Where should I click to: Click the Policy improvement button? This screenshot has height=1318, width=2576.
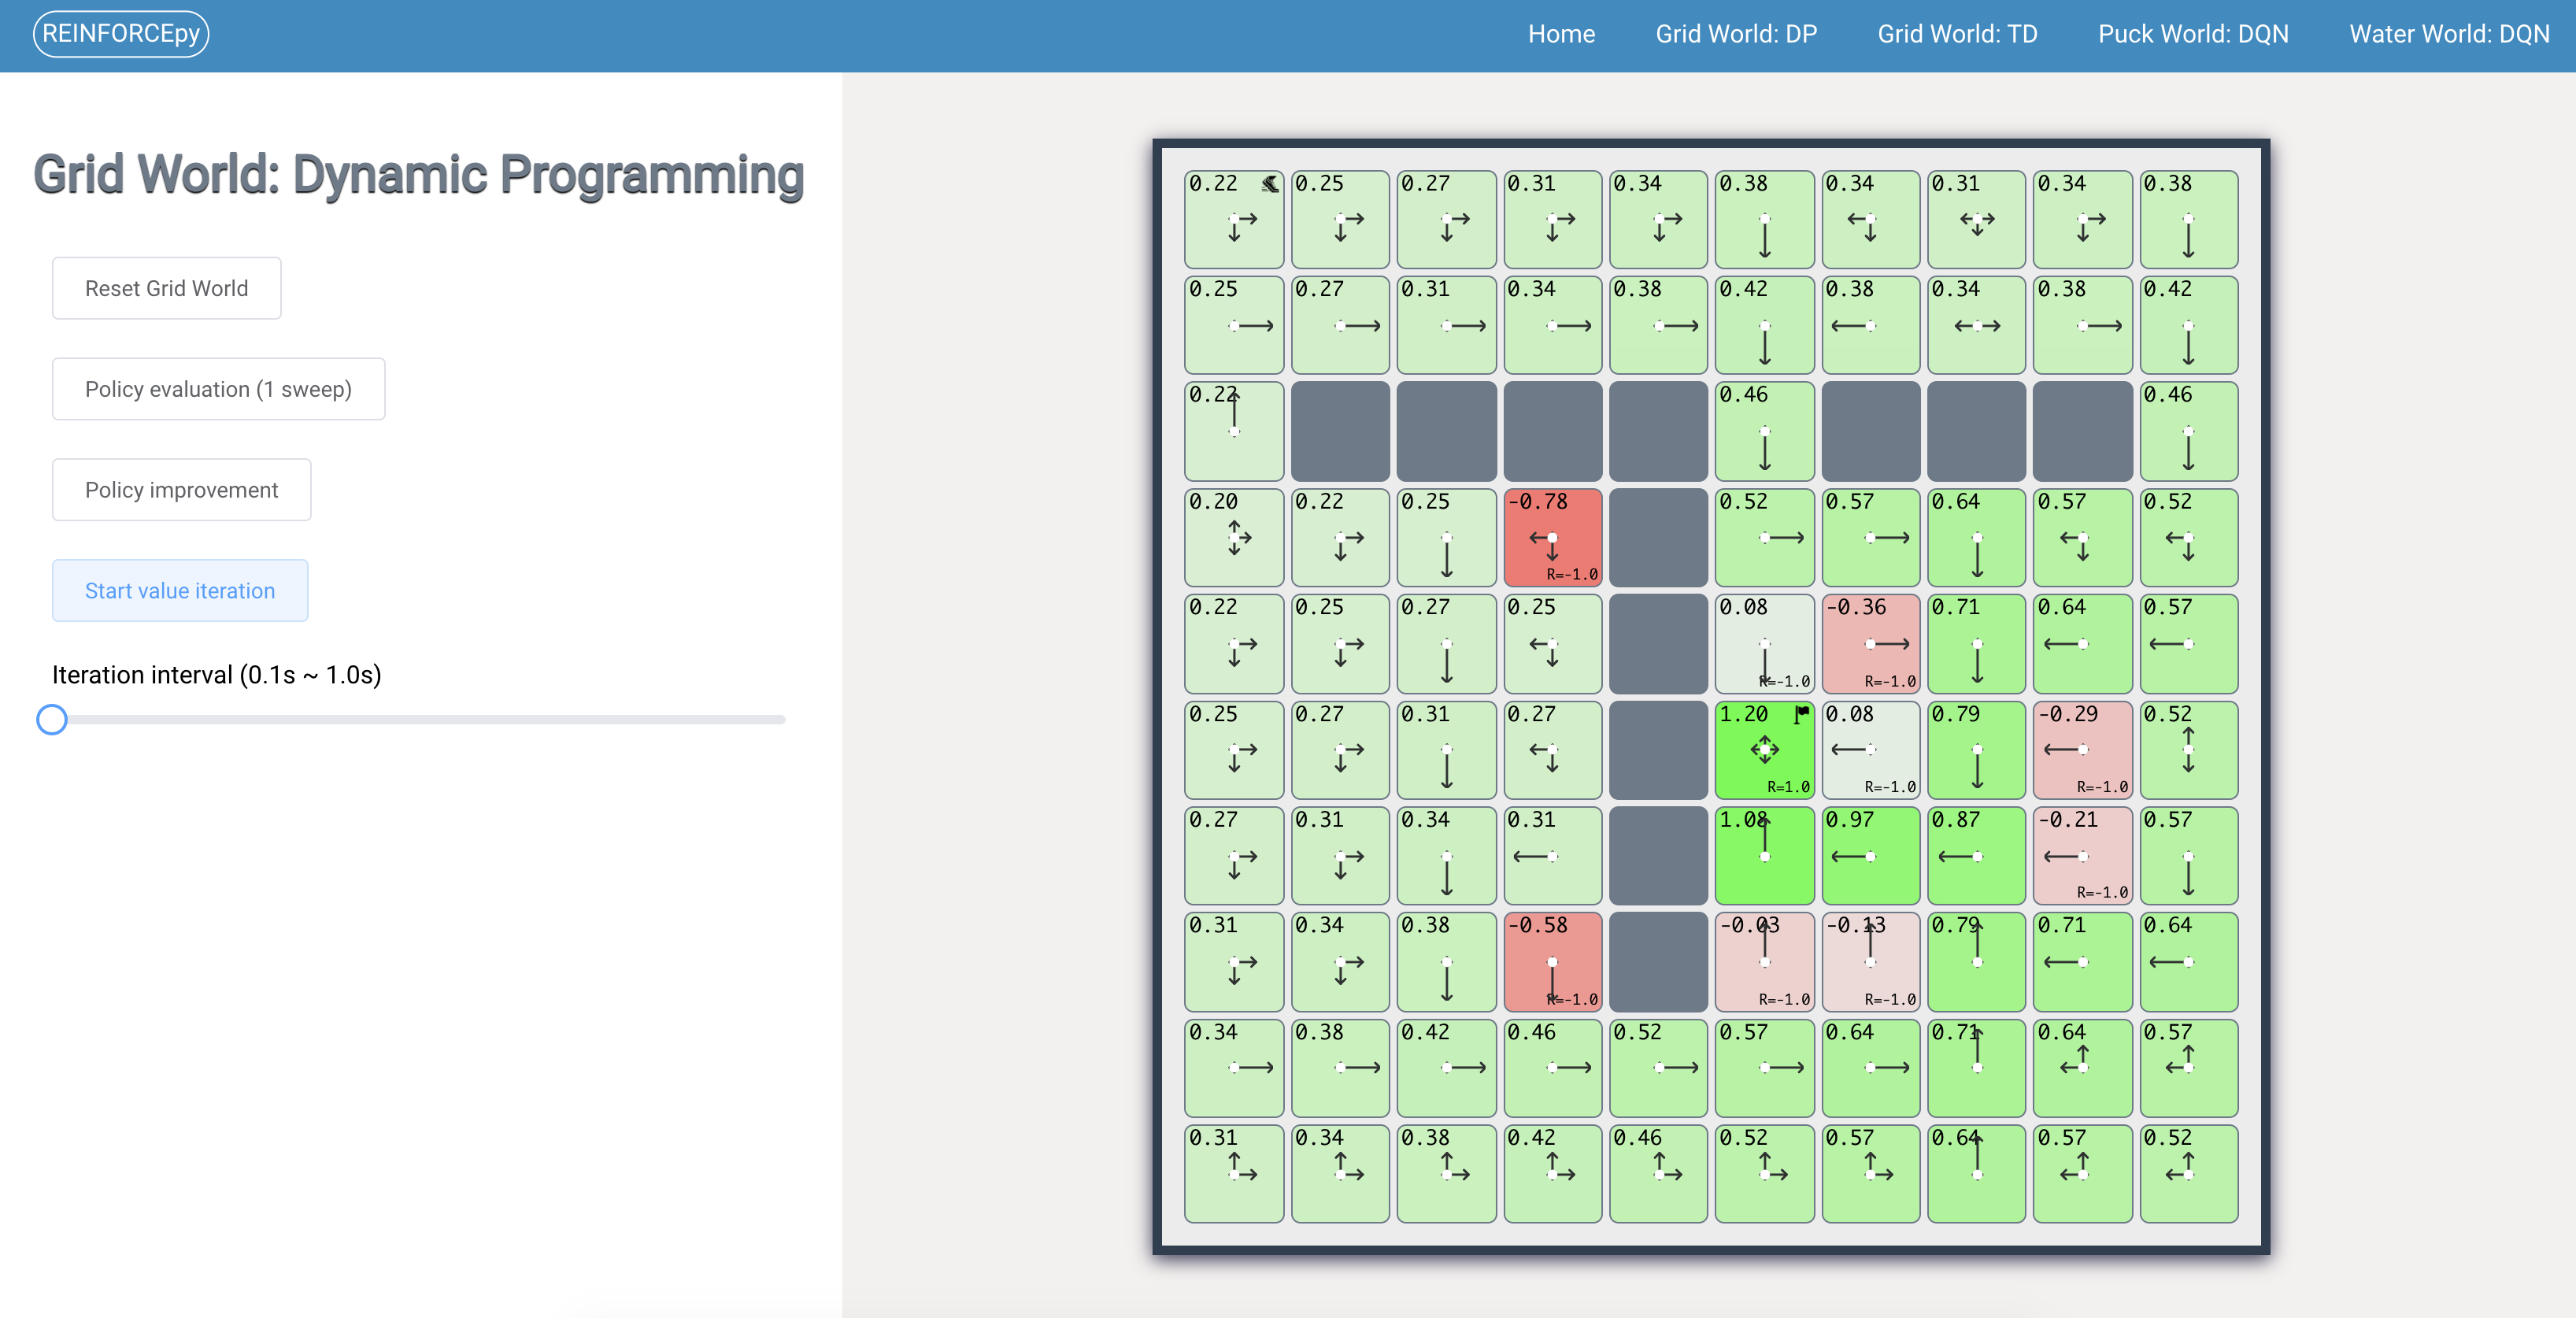pyautogui.click(x=181, y=490)
